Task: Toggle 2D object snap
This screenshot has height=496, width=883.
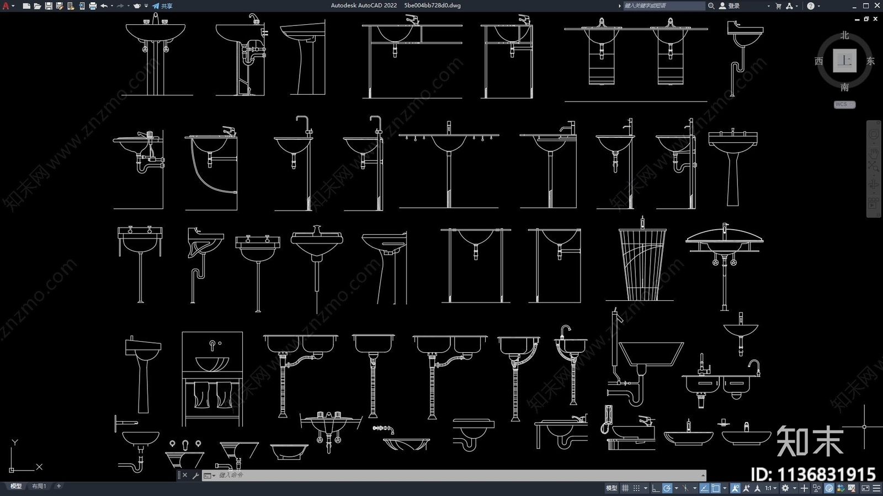Action: 716,488
